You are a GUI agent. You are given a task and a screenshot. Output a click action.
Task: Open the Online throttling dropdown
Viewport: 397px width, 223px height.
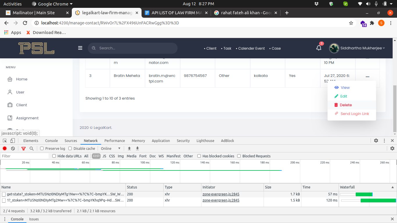click(110, 148)
